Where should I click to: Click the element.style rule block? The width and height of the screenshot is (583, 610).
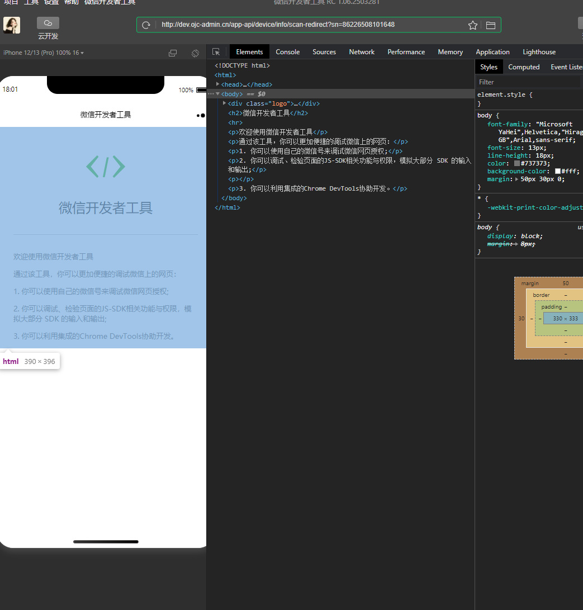(529, 99)
